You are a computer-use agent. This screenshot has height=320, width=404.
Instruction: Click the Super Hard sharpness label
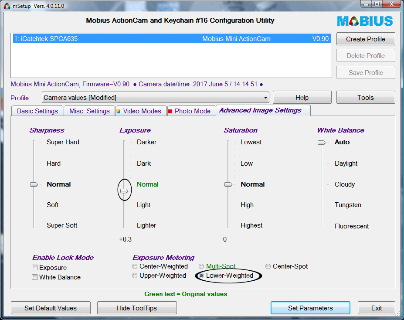tap(63, 142)
